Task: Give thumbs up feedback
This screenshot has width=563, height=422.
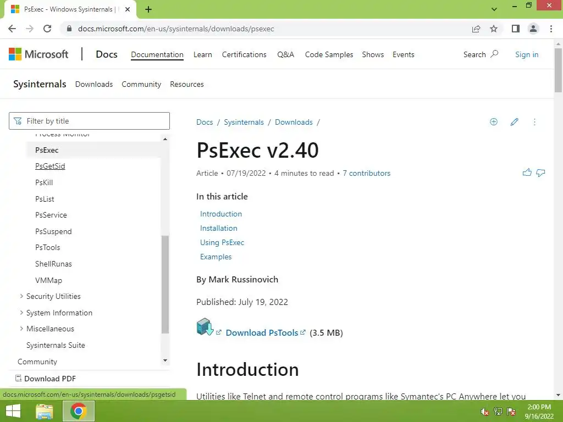Action: (527, 173)
